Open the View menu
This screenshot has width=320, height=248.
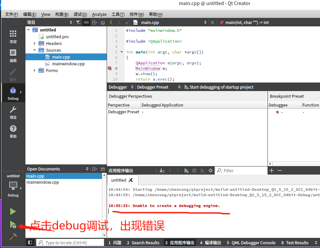coord(46,14)
